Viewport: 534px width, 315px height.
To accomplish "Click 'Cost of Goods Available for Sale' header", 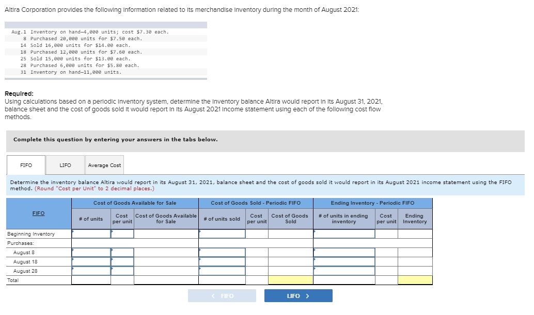I will coord(135,203).
